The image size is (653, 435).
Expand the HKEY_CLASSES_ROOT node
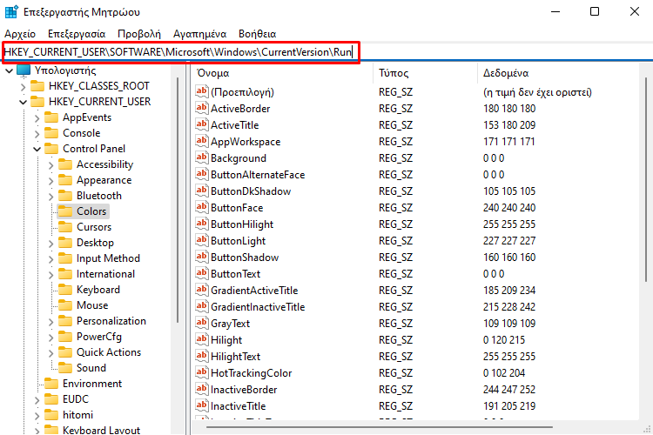pos(23,86)
